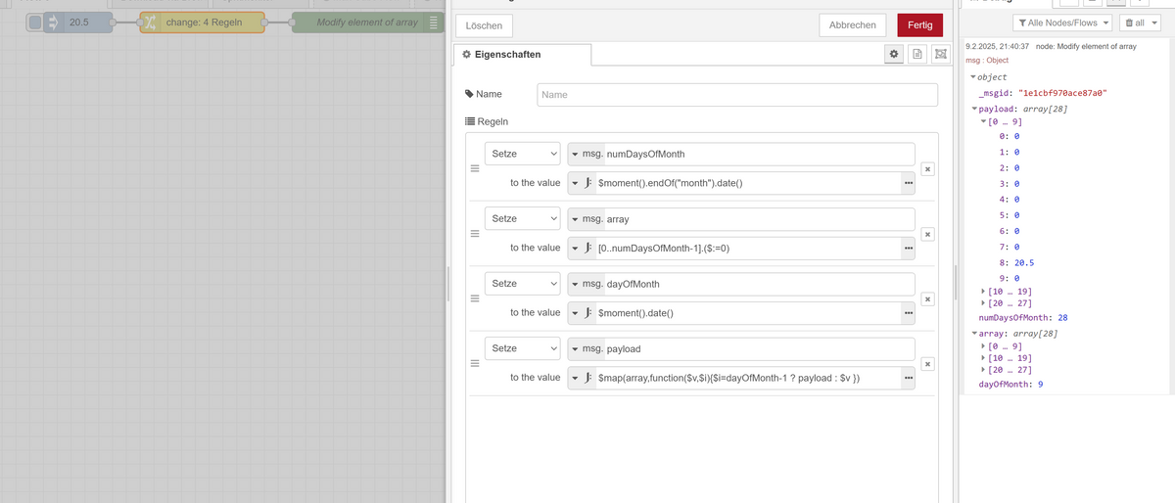Open the Setze action dropdown for msg.array
Viewport: 1175px width, 503px height.
click(x=523, y=218)
